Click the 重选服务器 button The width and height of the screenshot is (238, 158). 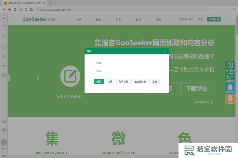[140, 82]
